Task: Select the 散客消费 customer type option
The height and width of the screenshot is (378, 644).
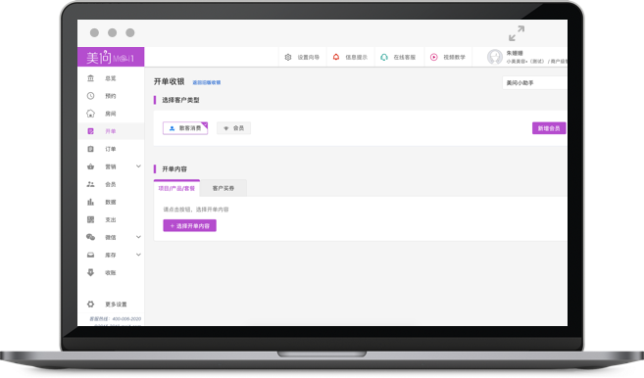Action: click(185, 128)
